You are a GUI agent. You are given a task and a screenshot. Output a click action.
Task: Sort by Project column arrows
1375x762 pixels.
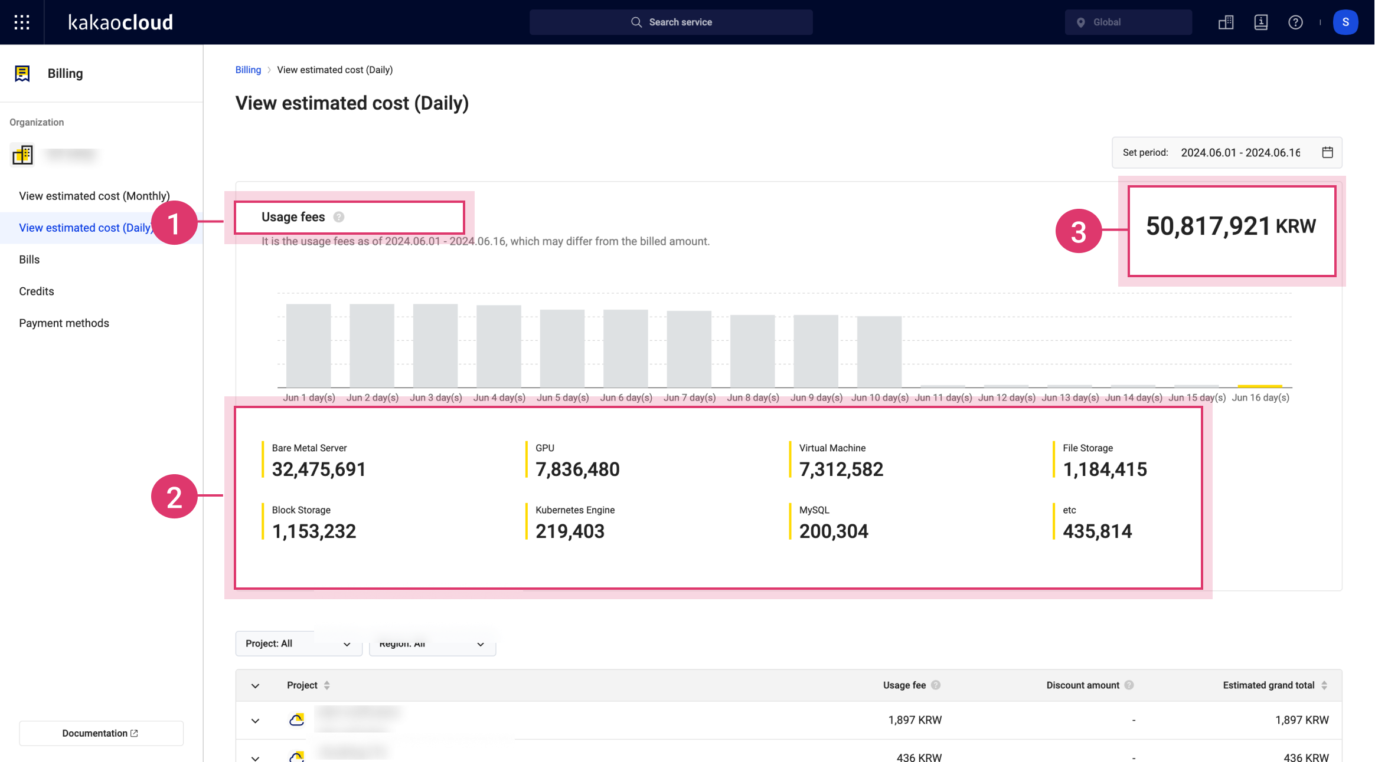(326, 685)
